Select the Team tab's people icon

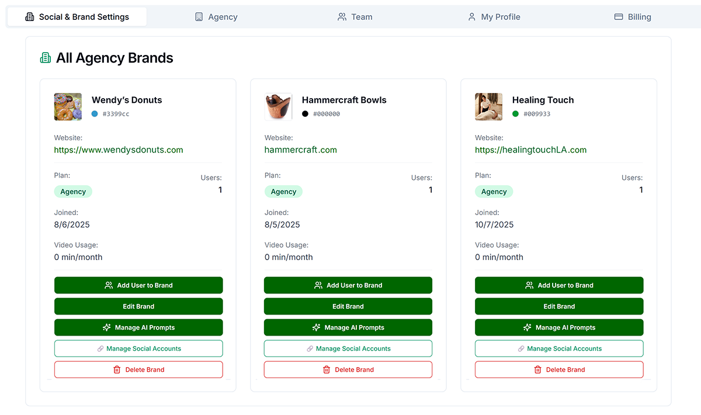pos(341,17)
